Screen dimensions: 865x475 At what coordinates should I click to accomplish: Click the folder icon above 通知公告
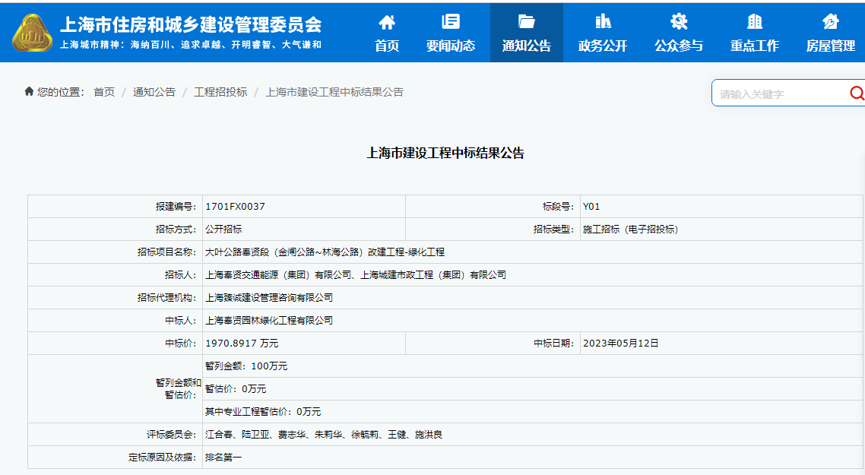[526, 21]
